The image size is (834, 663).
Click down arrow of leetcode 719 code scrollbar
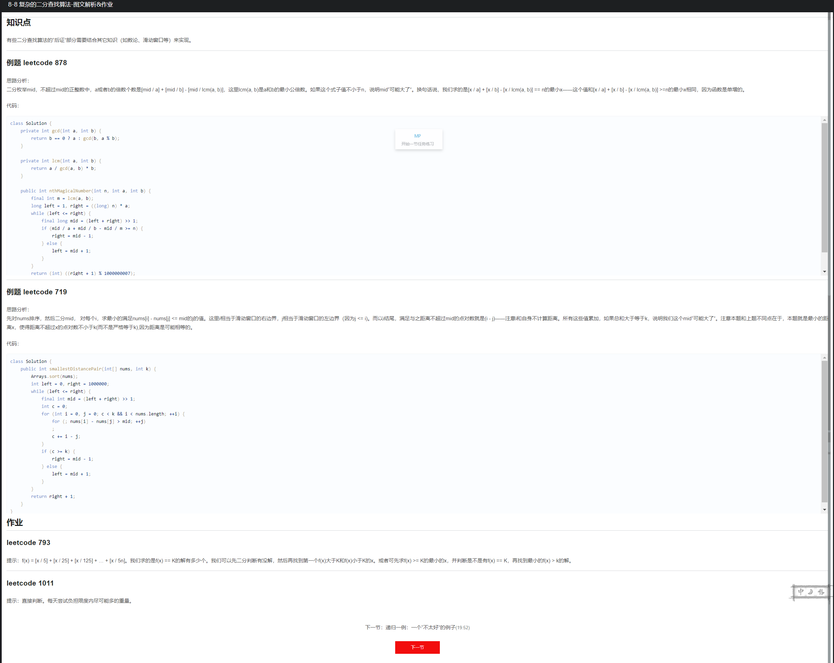coord(824,510)
